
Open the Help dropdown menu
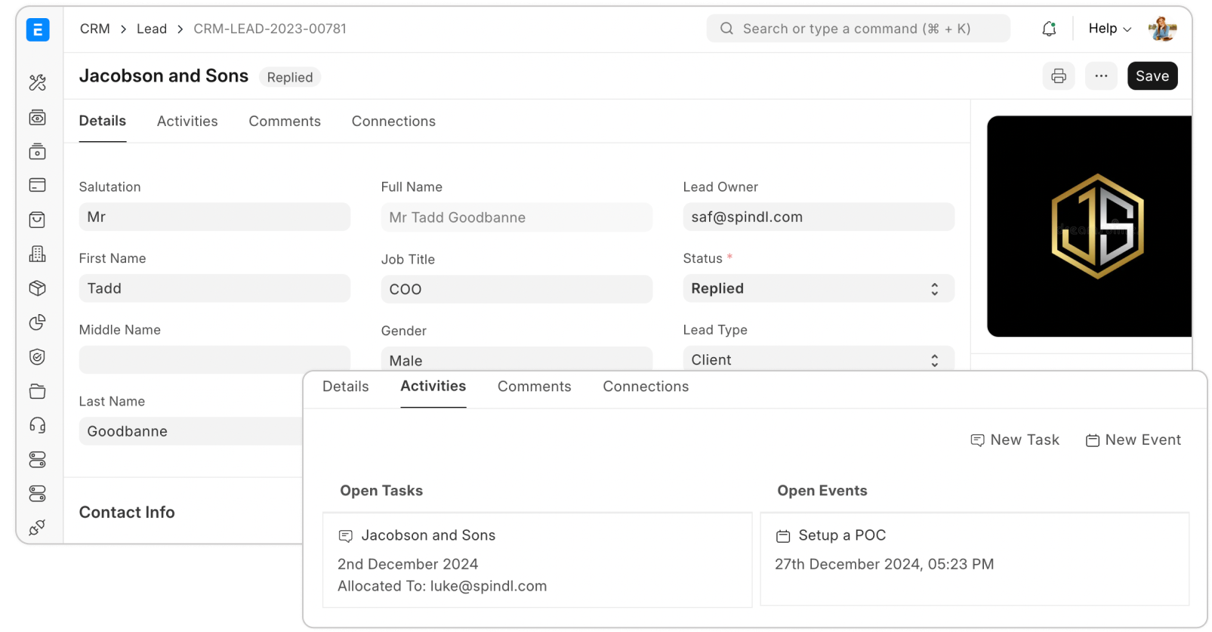tap(1109, 29)
